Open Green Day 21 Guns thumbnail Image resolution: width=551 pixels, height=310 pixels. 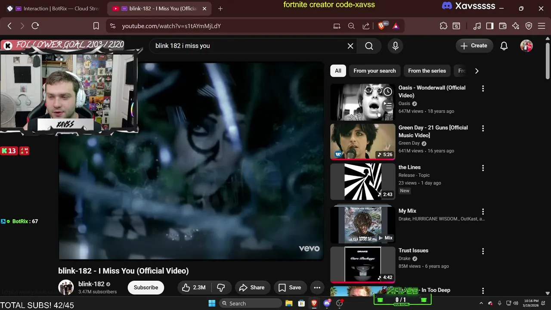click(x=362, y=142)
